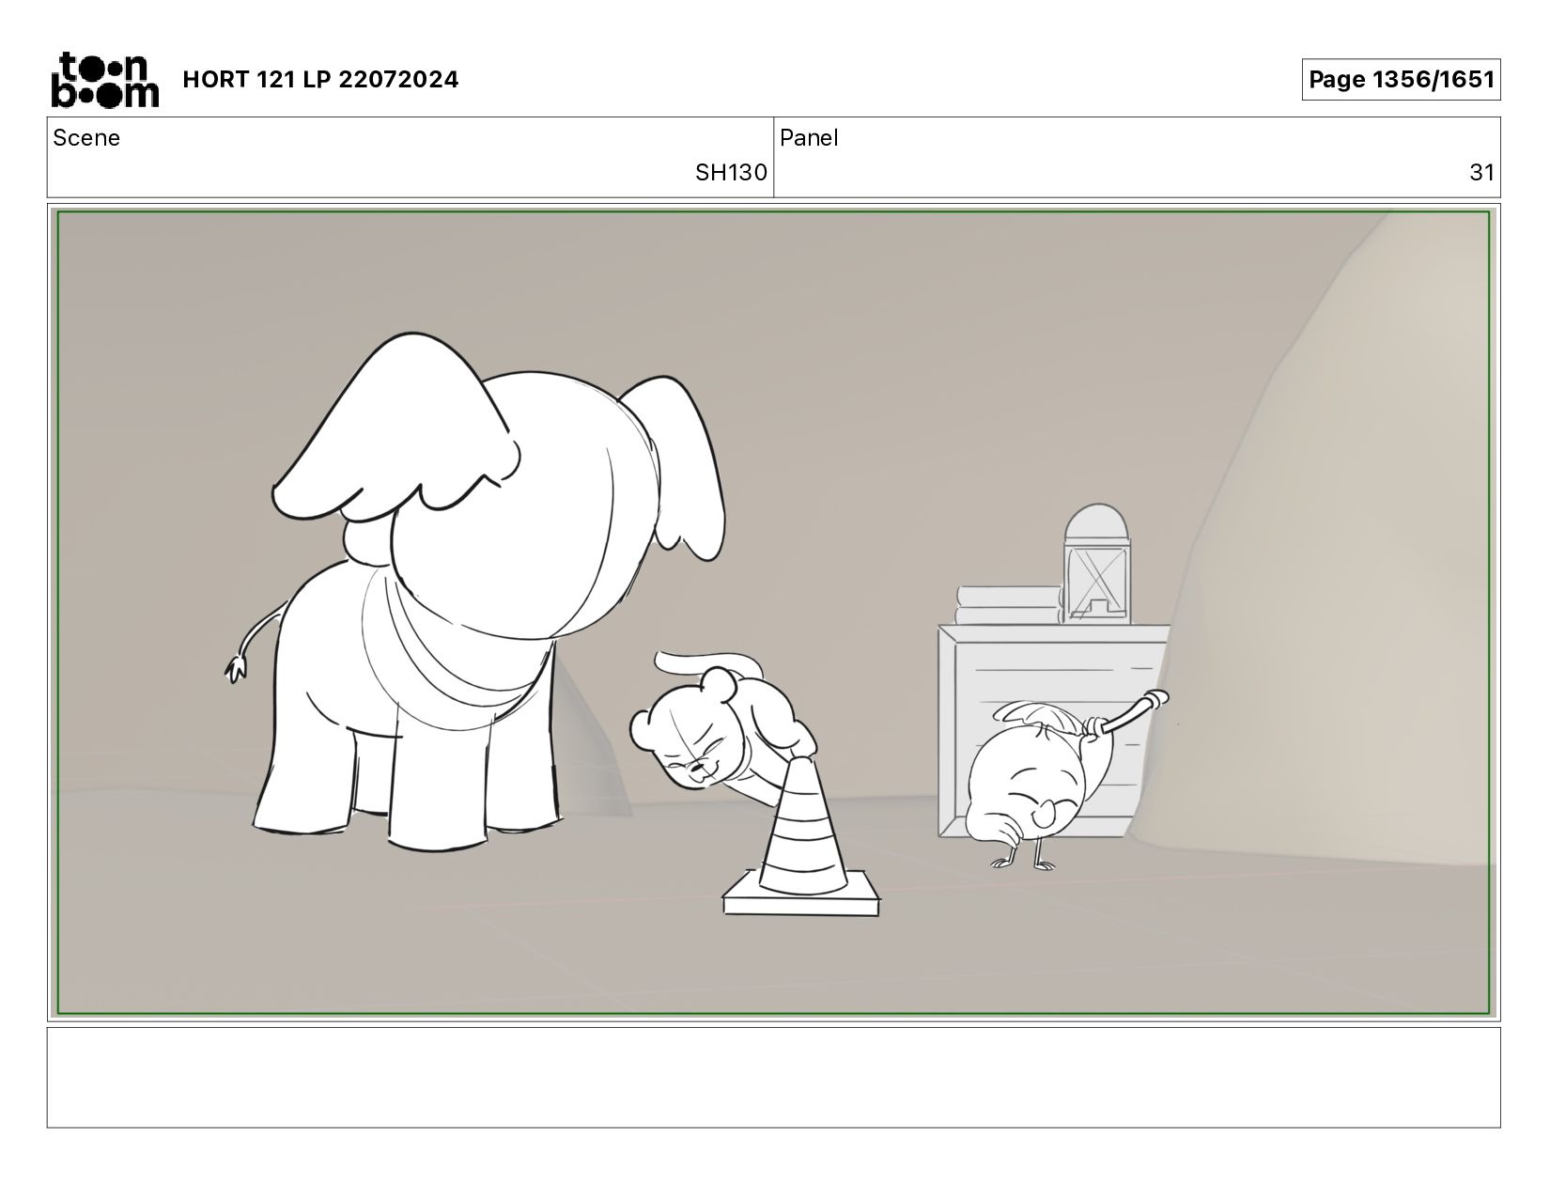Click the traffic cone's square base

coord(801,897)
